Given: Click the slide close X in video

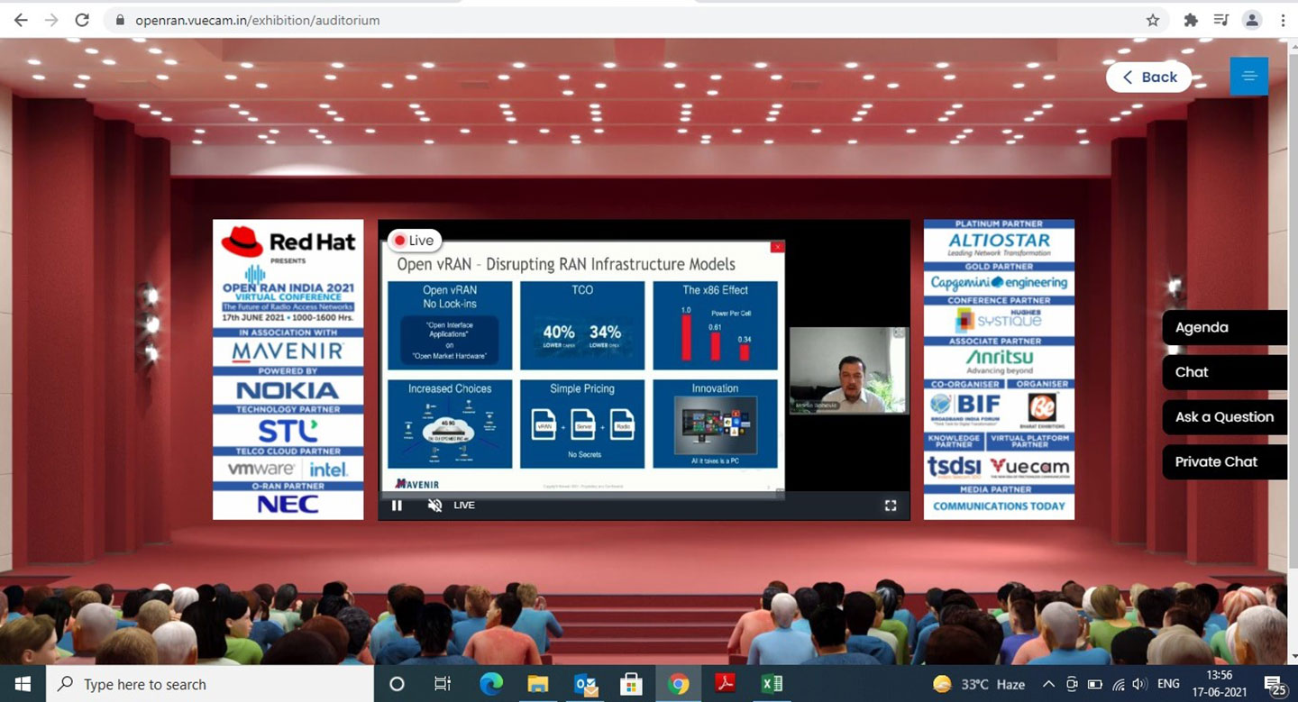Looking at the screenshot, I should point(777,247).
